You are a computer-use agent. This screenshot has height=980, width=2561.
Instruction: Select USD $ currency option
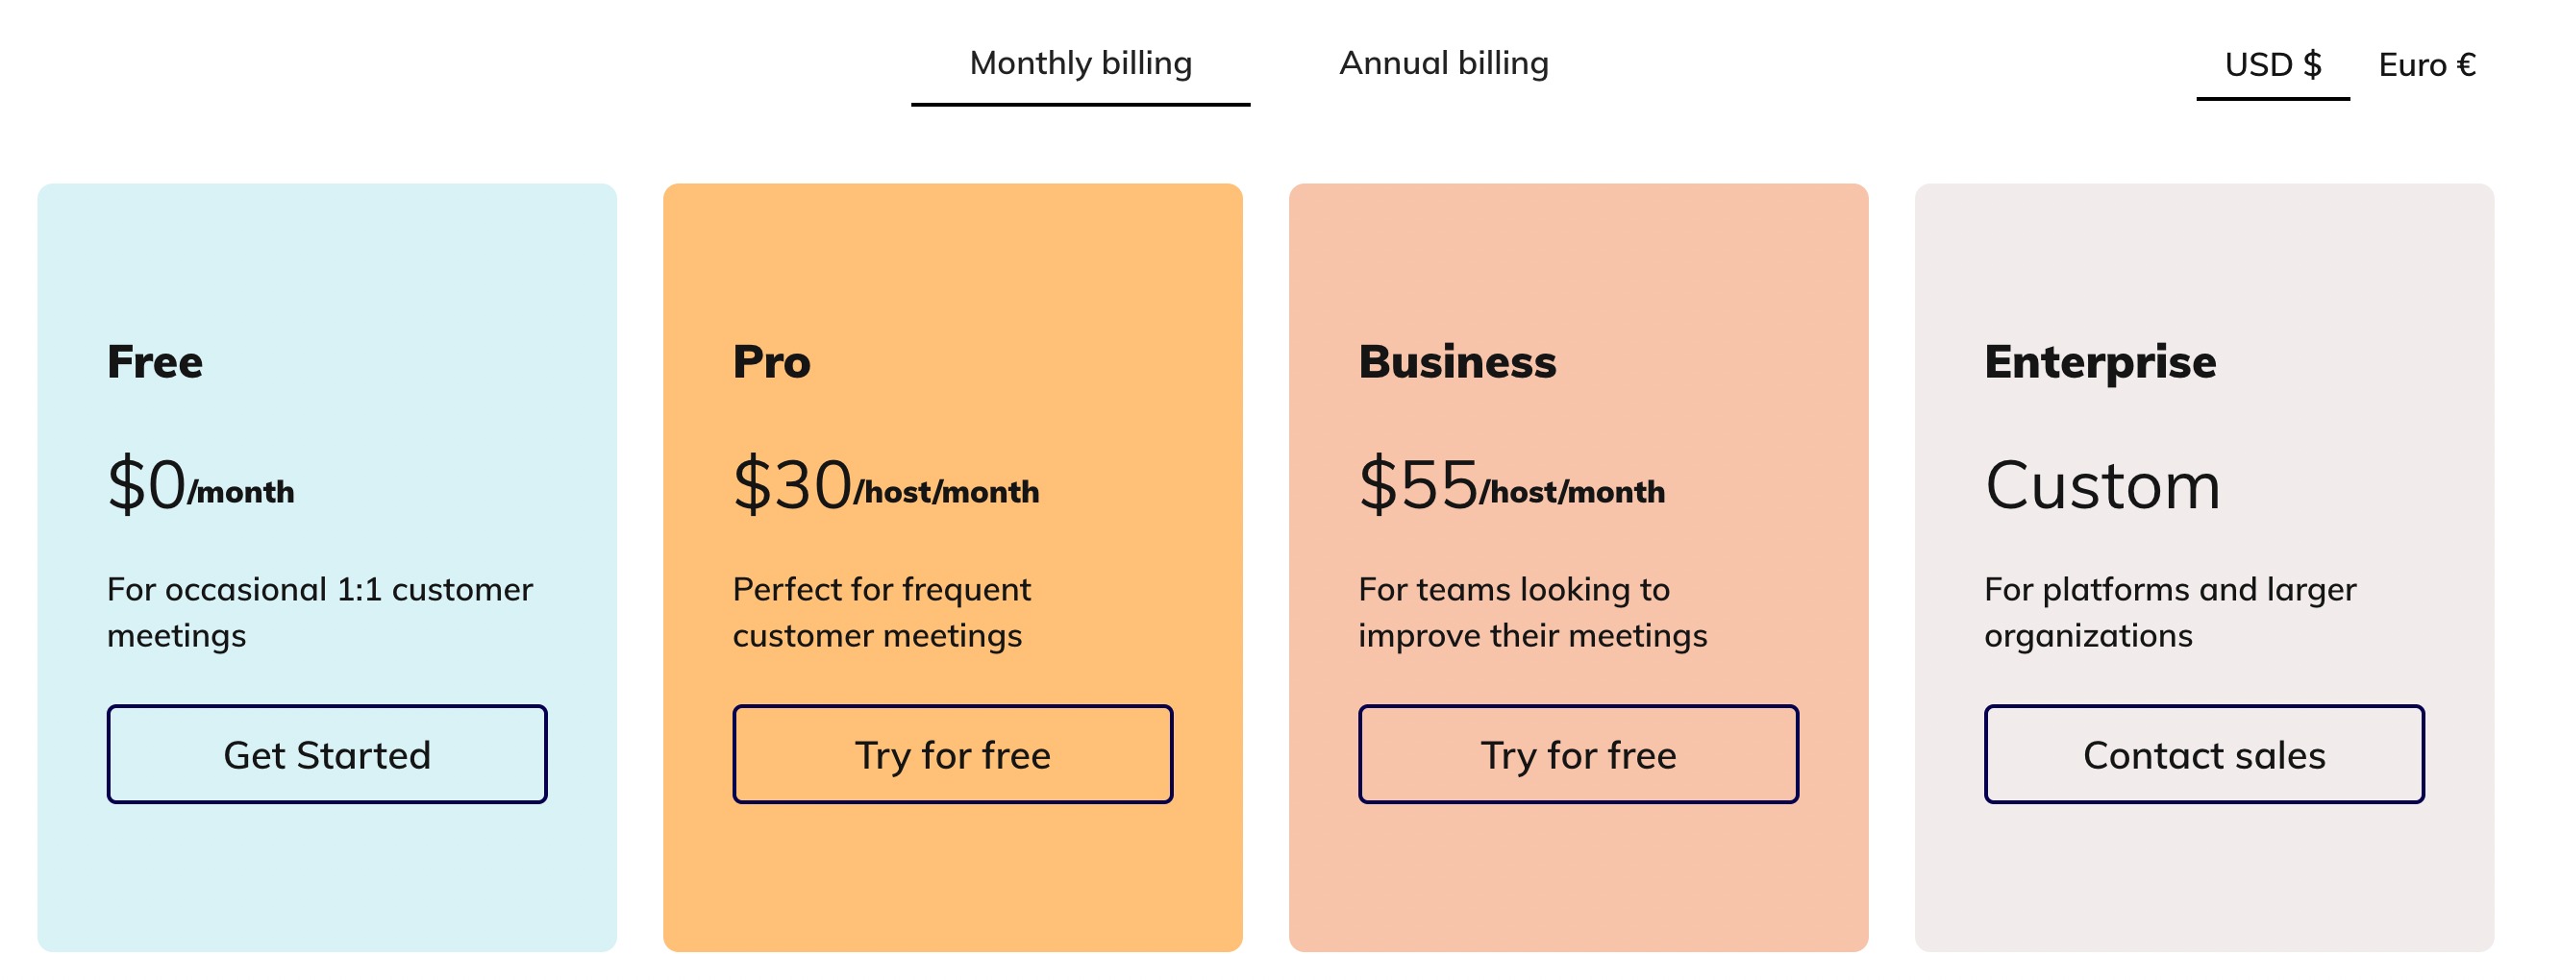(2273, 65)
